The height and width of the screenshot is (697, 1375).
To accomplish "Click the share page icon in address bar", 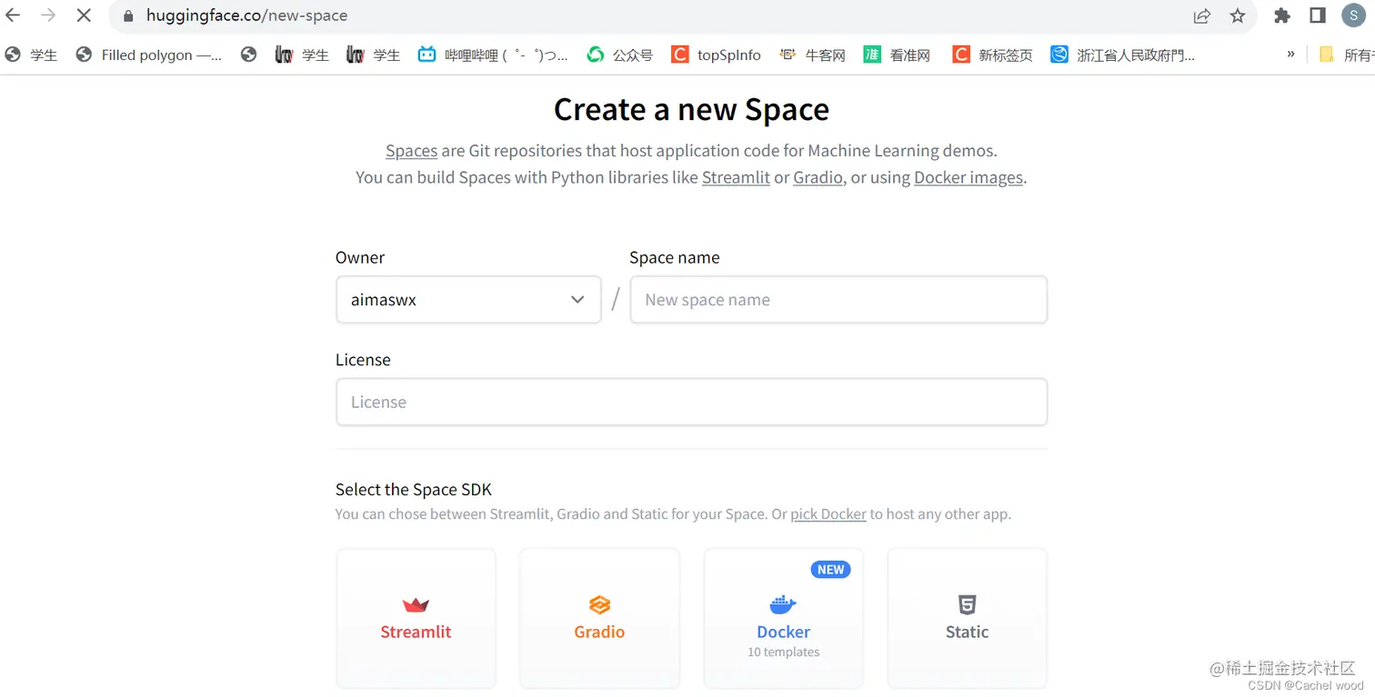I will (x=1202, y=15).
